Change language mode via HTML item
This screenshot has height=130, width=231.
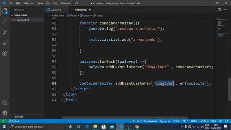point(194,121)
